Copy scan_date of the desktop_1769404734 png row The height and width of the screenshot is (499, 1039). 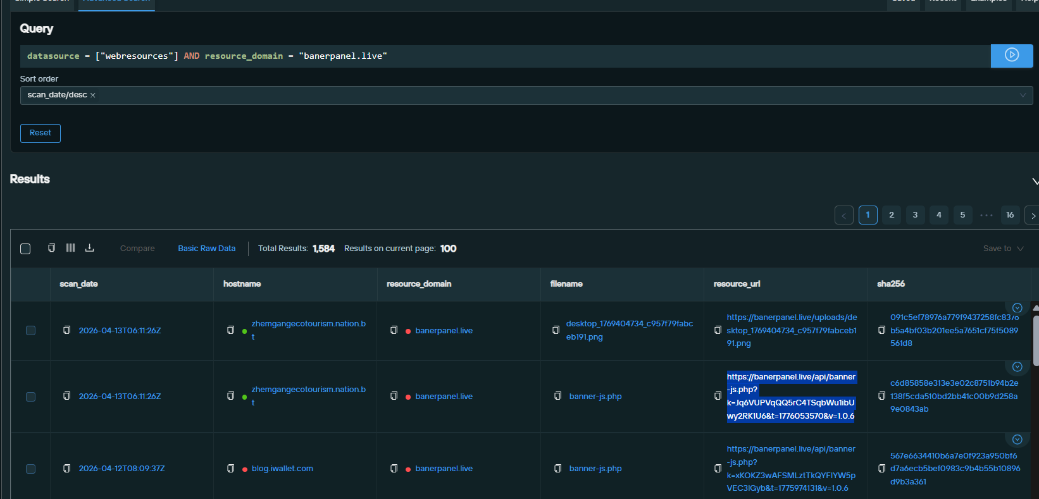coord(66,330)
